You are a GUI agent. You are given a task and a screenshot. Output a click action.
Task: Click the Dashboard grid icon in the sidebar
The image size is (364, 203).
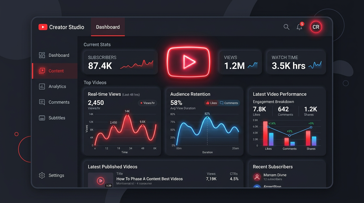point(42,55)
